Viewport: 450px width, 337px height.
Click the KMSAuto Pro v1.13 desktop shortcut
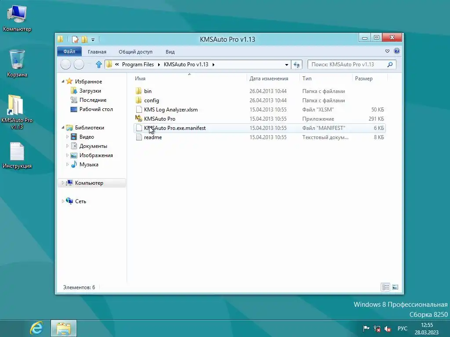[17, 112]
